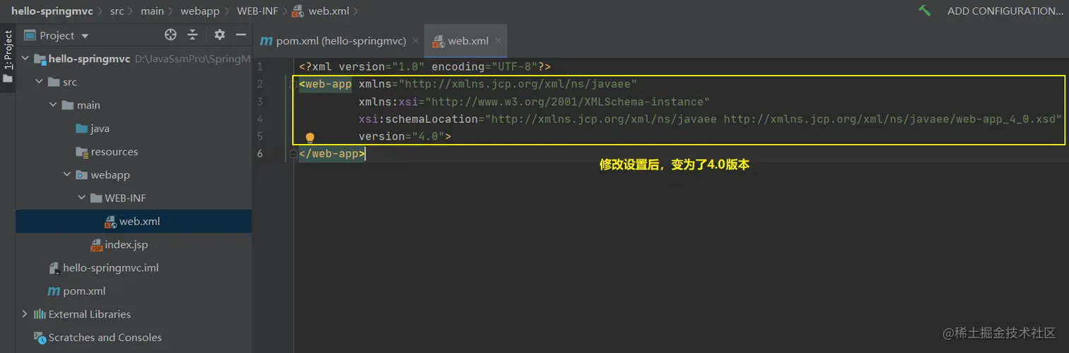The height and width of the screenshot is (353, 1069).
Task: Click line number 4 in the gutter
Action: [x=260, y=119]
